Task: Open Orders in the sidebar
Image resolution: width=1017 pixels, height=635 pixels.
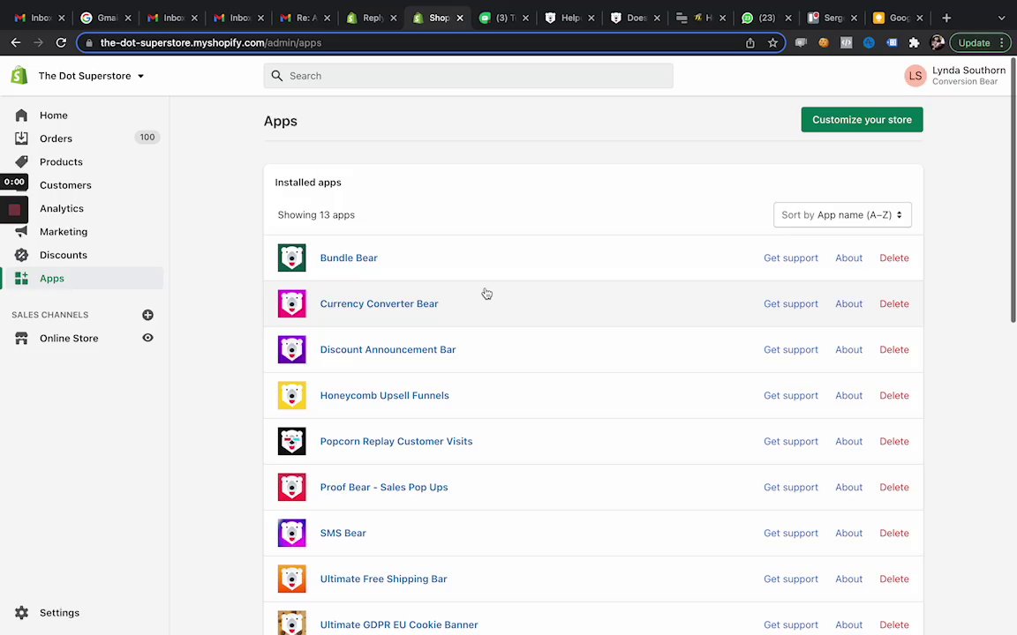Action: [56, 138]
